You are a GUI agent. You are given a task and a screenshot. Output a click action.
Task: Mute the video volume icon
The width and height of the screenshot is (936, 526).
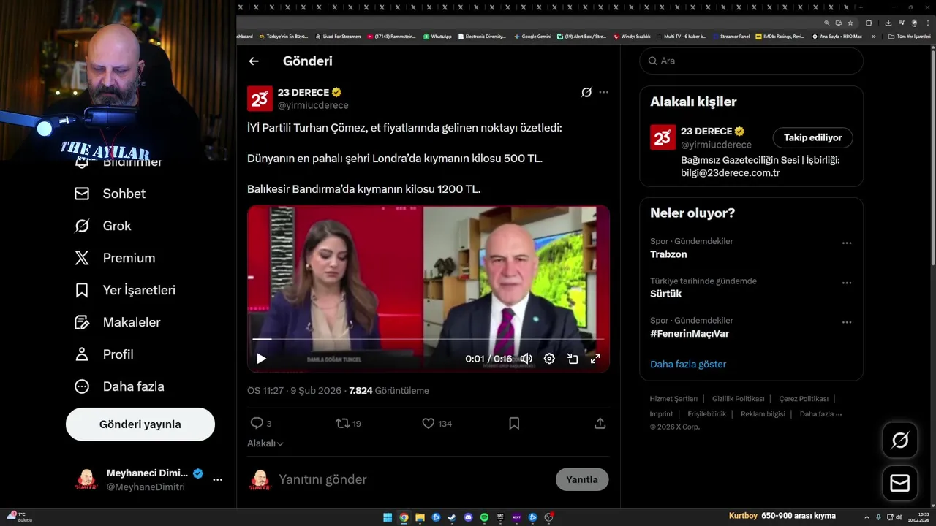point(526,359)
